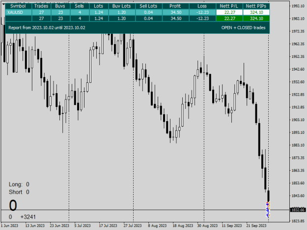Click the 21 Sep 2023 date label
The height and width of the screenshot is (230, 307).
click(x=256, y=226)
